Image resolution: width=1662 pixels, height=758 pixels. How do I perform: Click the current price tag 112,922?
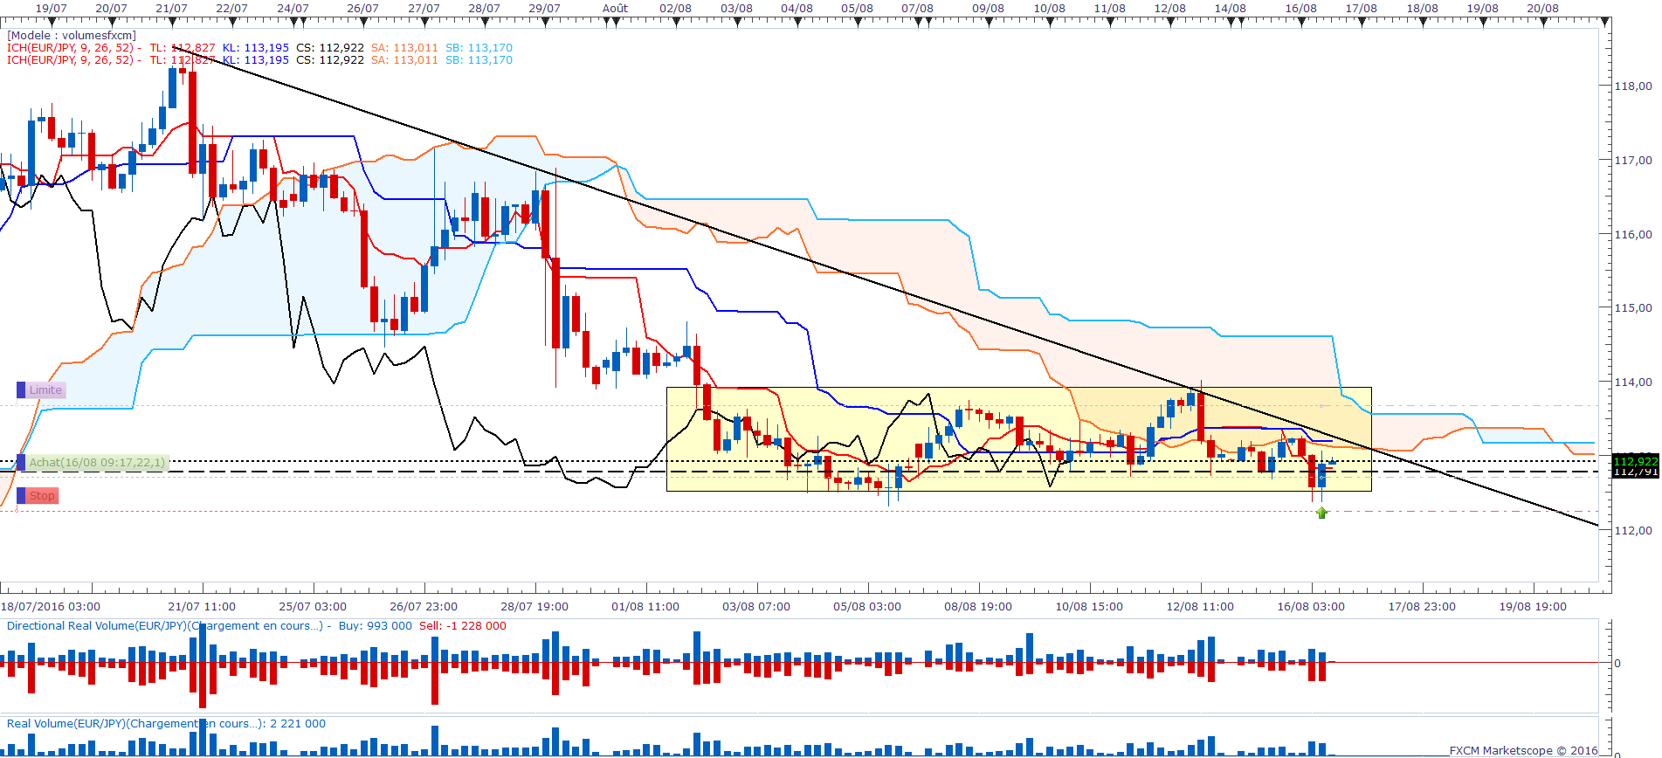(1635, 461)
